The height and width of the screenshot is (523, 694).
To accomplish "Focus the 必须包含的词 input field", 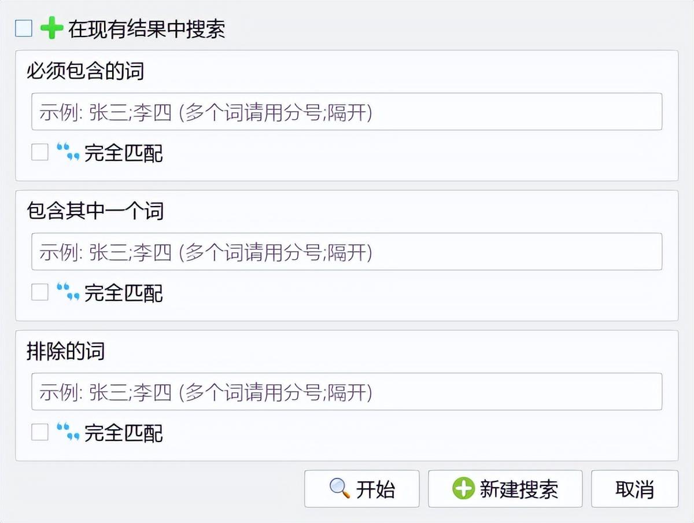I will (346, 112).
